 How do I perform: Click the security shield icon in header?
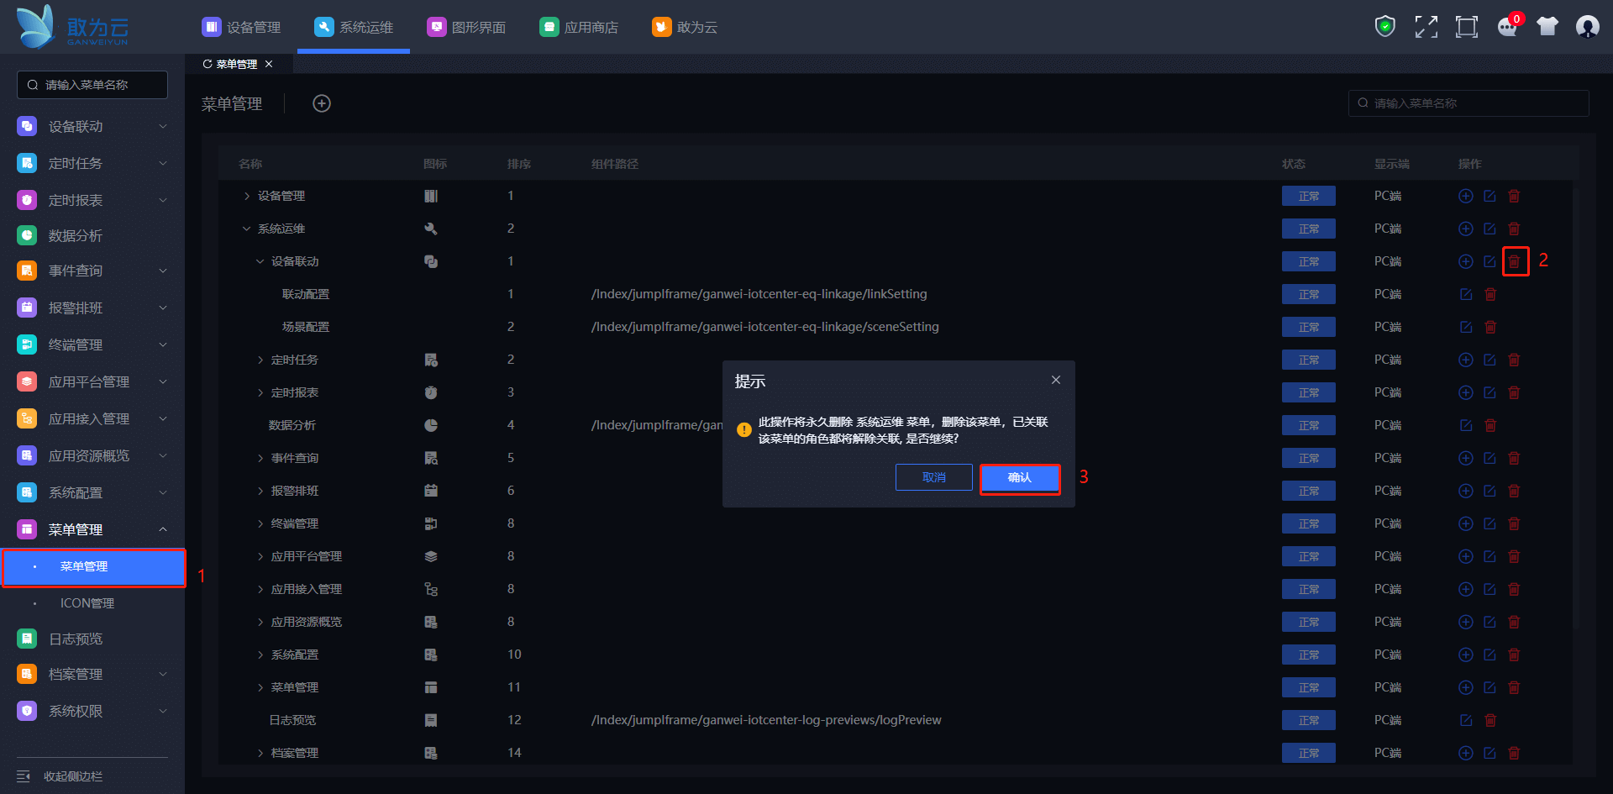click(x=1384, y=27)
